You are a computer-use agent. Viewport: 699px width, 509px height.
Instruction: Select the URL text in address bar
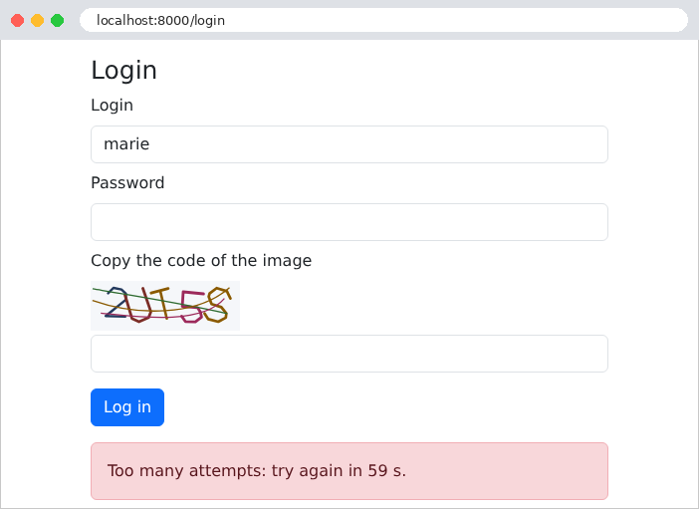click(160, 21)
